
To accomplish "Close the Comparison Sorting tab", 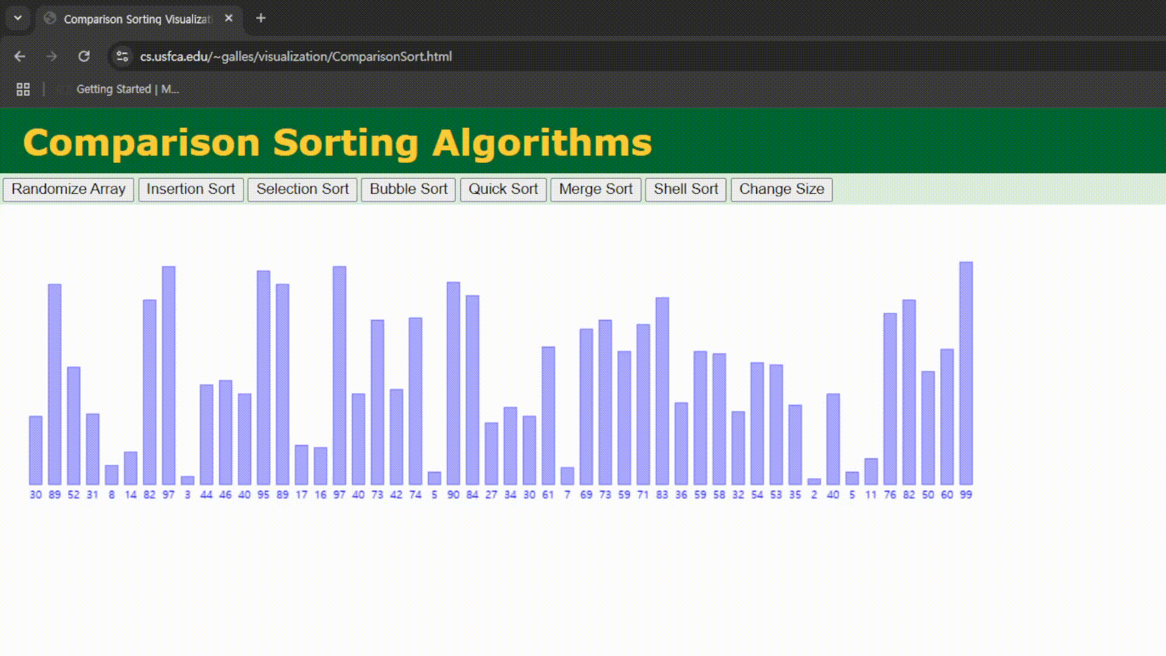I will pyautogui.click(x=228, y=18).
